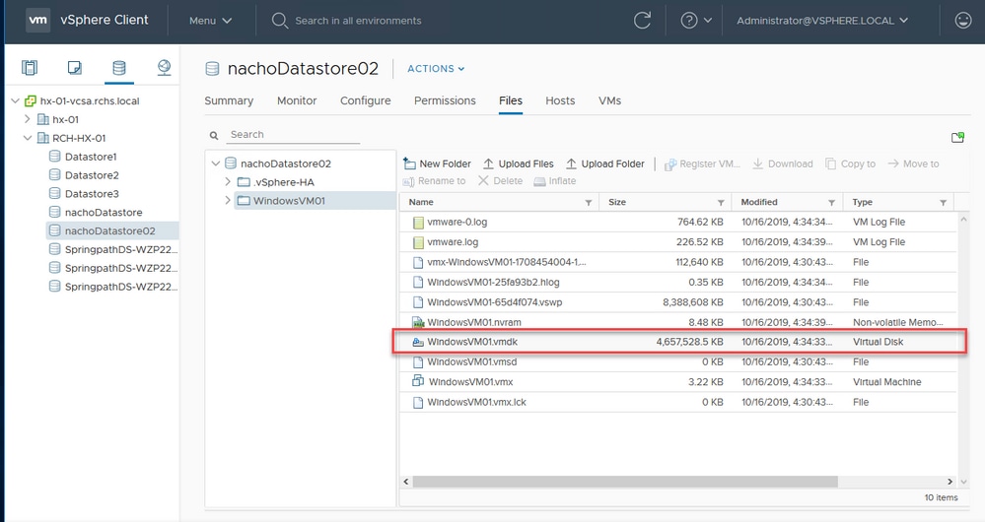This screenshot has width=985, height=522.
Task: Click Register VM toolbar button
Action: 702,163
